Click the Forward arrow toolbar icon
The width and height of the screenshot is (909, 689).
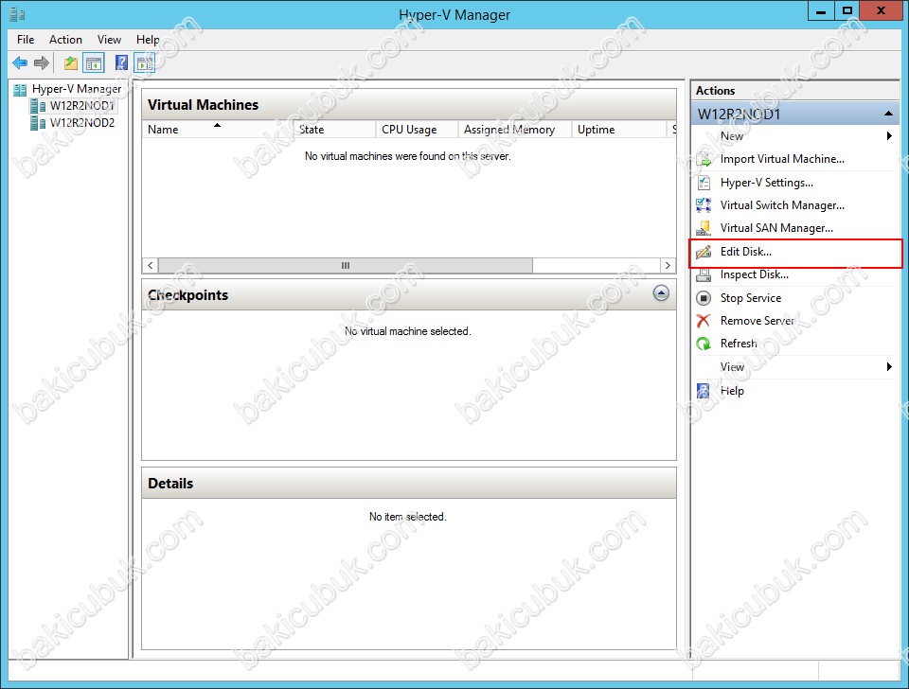(41, 62)
